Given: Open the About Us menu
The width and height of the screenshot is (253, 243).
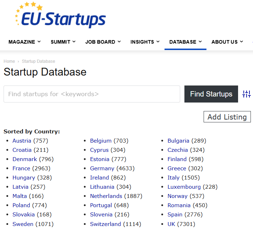Looking at the screenshot, I should (227, 42).
